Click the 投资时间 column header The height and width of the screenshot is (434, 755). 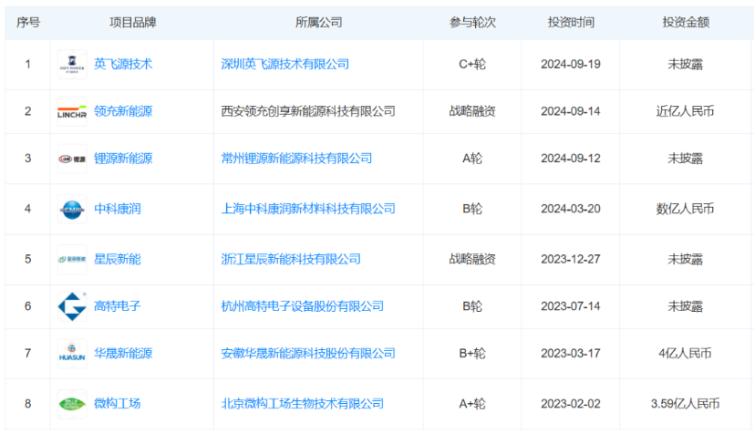pos(570,22)
